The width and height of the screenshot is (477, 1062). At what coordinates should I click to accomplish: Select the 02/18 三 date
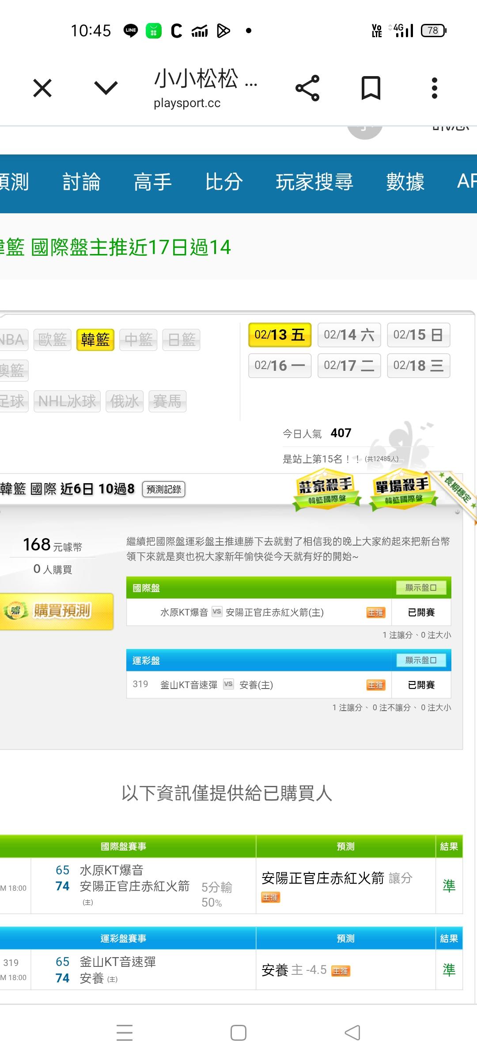pyautogui.click(x=418, y=366)
